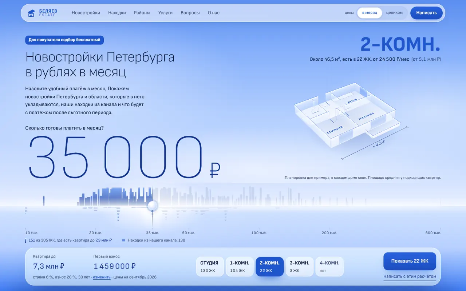The image size is (466, 291).
Task: Switch prices to «в месяц» mode
Action: [370, 13]
